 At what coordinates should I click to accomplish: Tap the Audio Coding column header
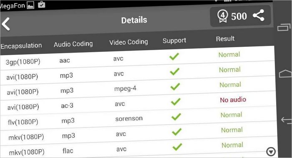click(x=73, y=44)
